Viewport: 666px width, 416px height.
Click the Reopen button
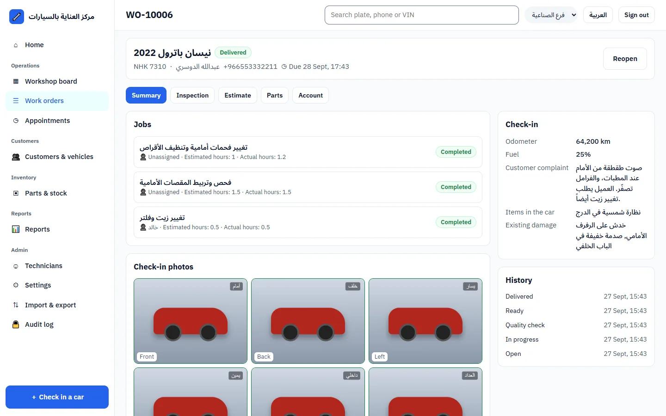coord(625,59)
